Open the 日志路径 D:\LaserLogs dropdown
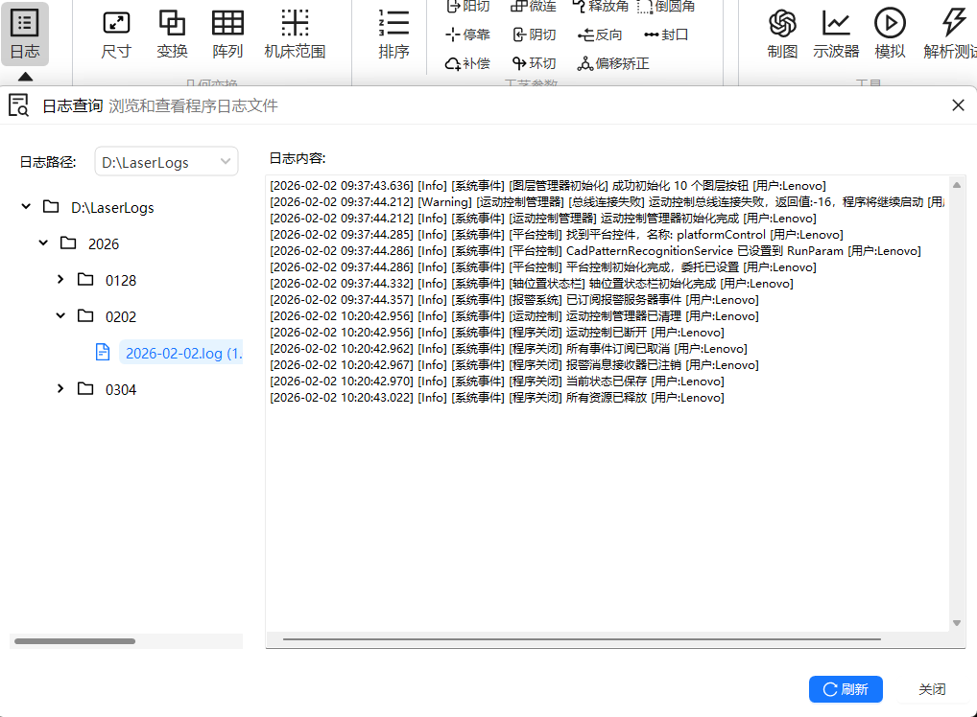The height and width of the screenshot is (717, 977). click(x=166, y=162)
